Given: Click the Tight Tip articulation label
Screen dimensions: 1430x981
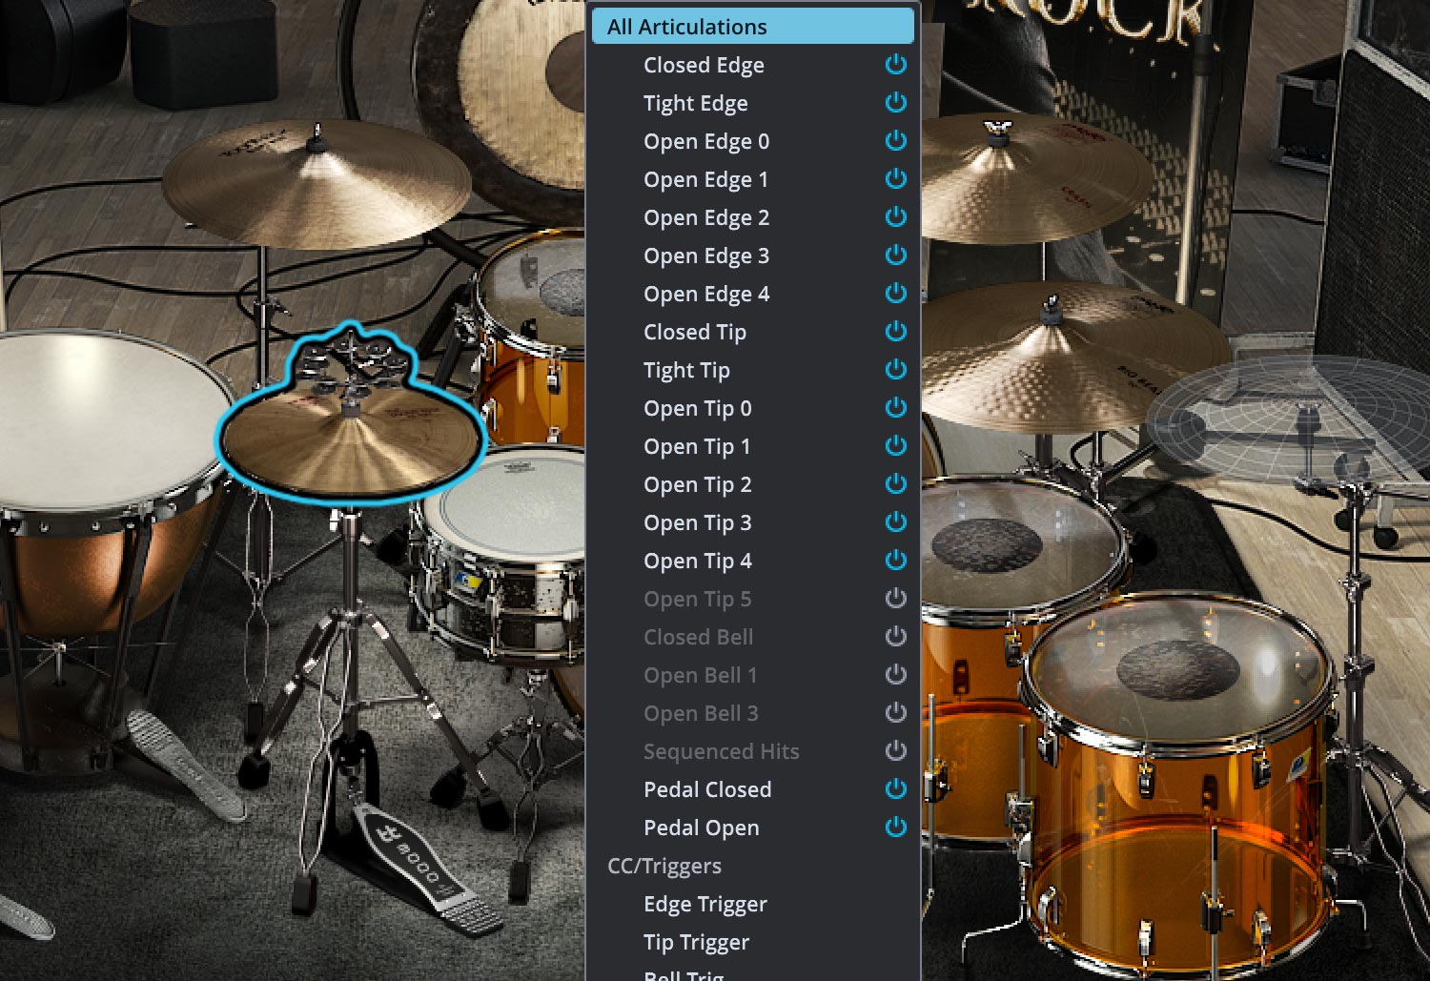Looking at the screenshot, I should tap(686, 370).
